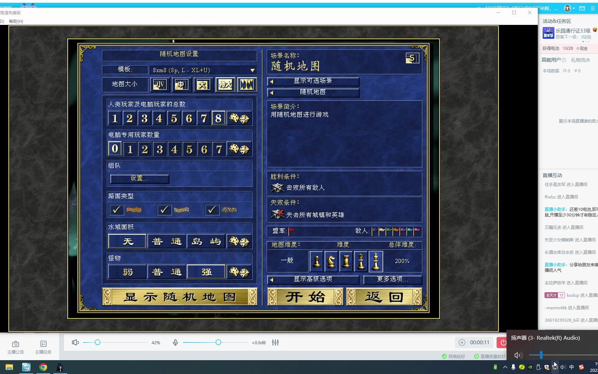
Task: Open File Explorer from taskbar
Action: point(9,367)
